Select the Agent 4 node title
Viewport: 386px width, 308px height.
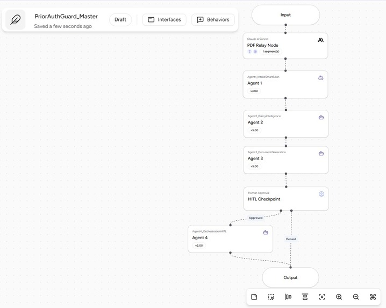200,238
